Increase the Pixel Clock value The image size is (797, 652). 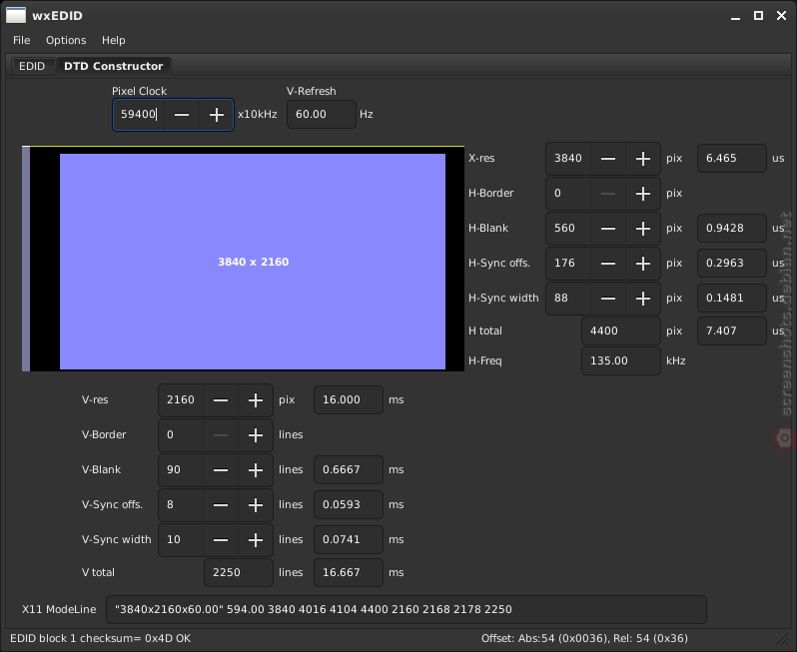(217, 115)
